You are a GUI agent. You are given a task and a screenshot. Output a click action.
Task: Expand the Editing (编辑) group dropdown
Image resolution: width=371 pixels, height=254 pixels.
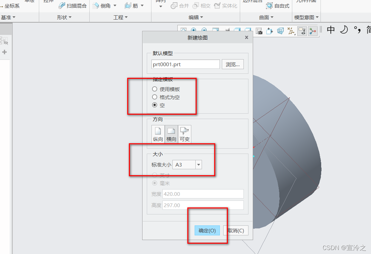click(196, 17)
